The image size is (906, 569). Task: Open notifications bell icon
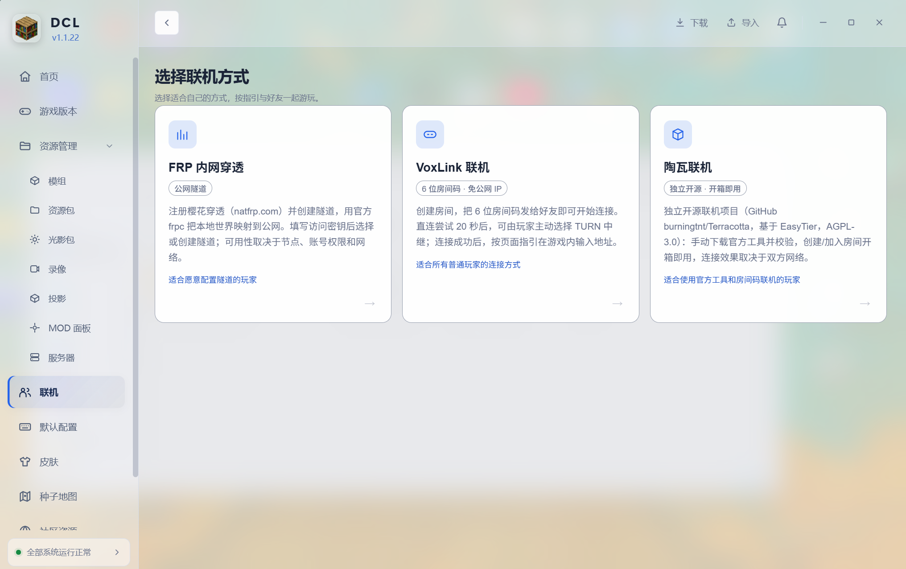coord(782,23)
